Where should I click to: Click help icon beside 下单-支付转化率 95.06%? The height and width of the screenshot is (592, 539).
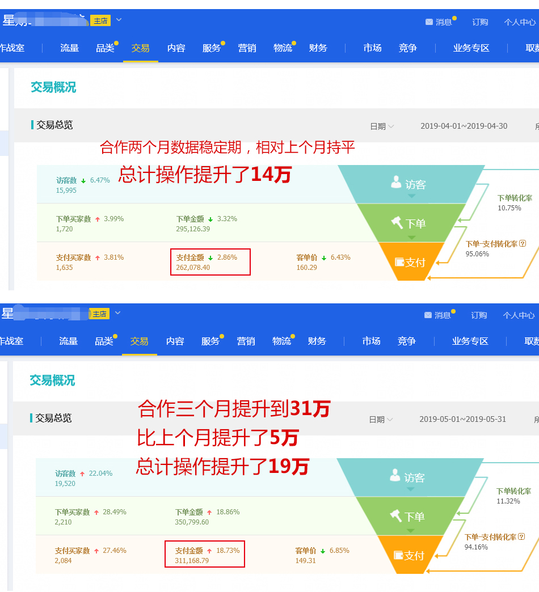[x=523, y=244]
